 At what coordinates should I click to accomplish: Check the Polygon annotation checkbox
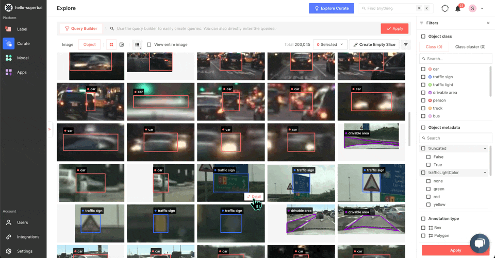[x=423, y=236]
